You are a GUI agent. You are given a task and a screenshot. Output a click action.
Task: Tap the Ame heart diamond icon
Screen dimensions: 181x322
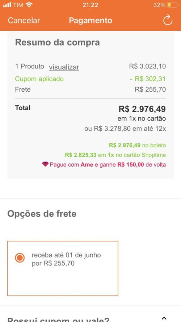(45, 164)
